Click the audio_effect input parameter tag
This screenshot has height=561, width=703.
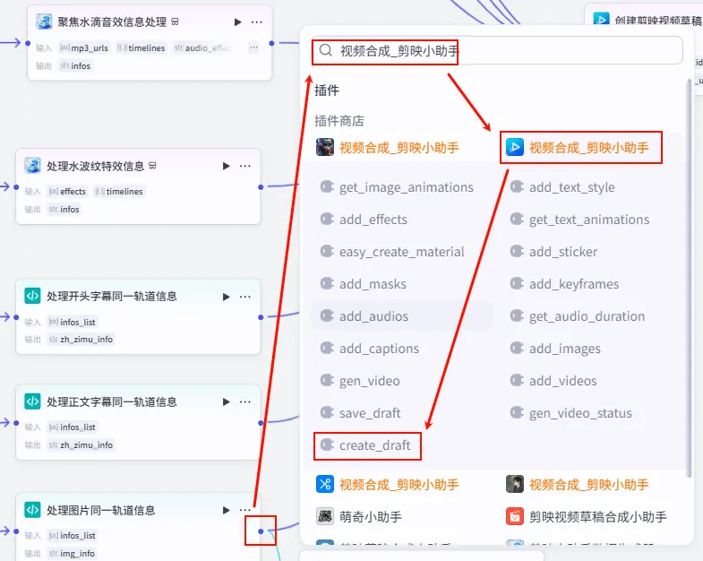(x=203, y=48)
